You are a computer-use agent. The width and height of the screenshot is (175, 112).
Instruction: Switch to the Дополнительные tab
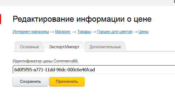105,47
